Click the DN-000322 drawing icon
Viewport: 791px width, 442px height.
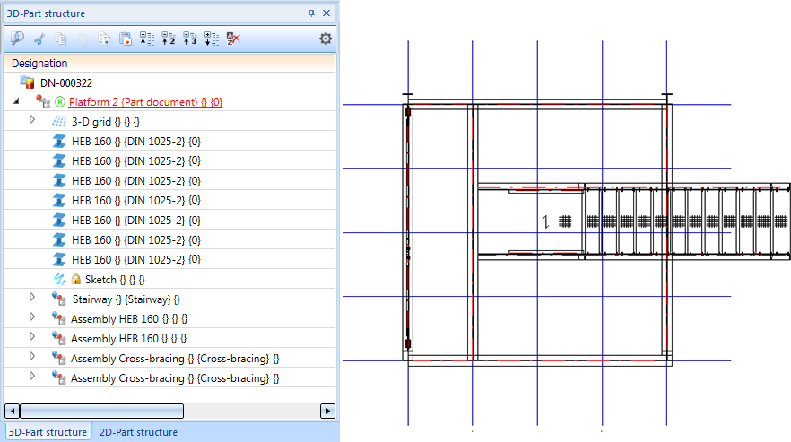tap(27, 82)
